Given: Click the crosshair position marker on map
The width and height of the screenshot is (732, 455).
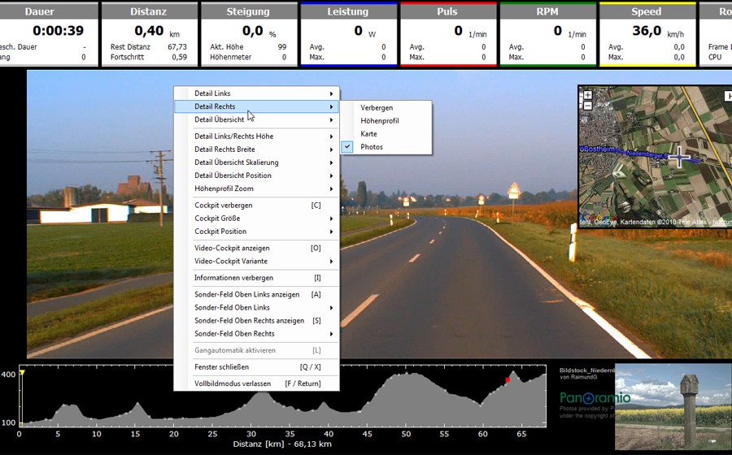Looking at the screenshot, I should tap(678, 158).
